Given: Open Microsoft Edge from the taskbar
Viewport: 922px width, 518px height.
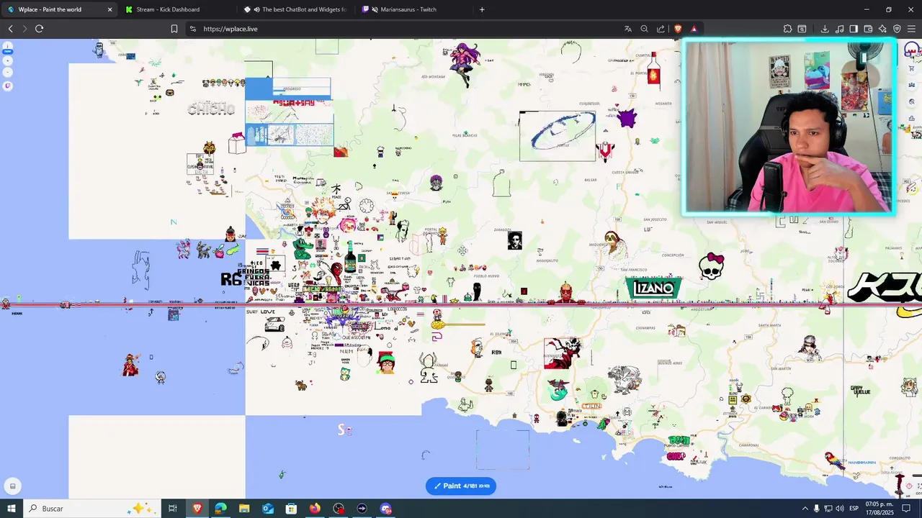Looking at the screenshot, I should pyautogui.click(x=220, y=509).
